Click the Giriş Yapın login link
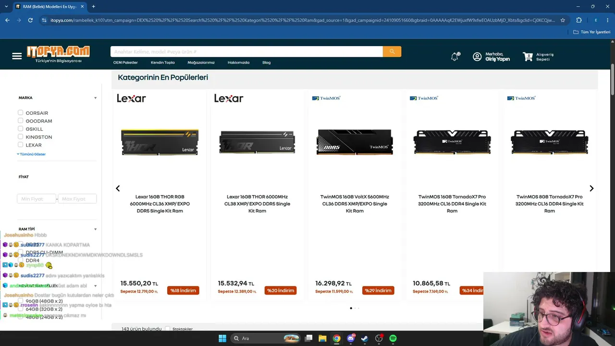 [x=497, y=59]
